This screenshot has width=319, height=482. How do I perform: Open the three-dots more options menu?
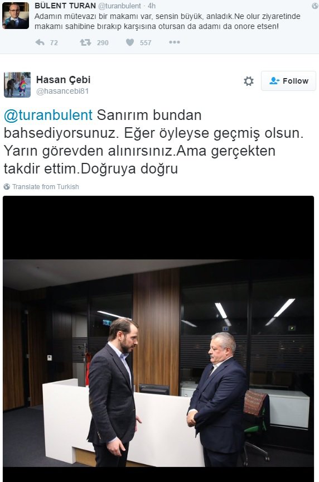pyautogui.click(x=174, y=42)
